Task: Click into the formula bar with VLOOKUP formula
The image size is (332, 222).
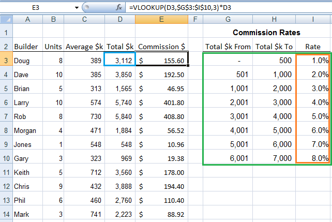Action: pos(229,8)
